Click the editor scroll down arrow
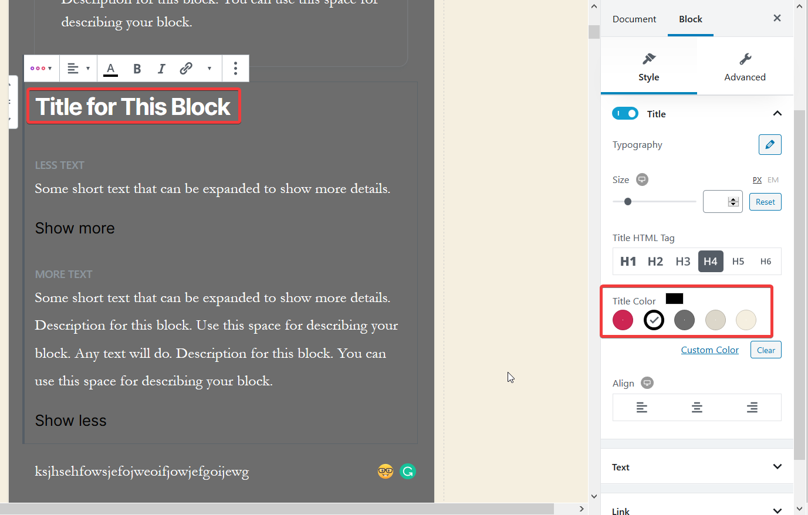 [x=594, y=496]
